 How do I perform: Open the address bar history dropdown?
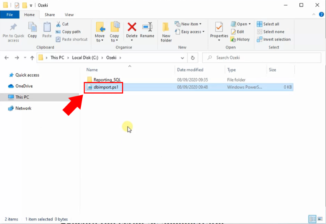[x=182, y=58]
